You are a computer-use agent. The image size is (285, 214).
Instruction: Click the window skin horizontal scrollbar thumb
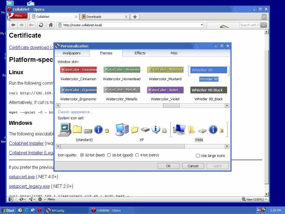click(x=171, y=106)
